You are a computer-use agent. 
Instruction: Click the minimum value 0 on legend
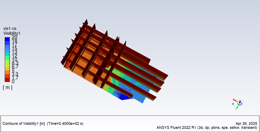click(13, 81)
